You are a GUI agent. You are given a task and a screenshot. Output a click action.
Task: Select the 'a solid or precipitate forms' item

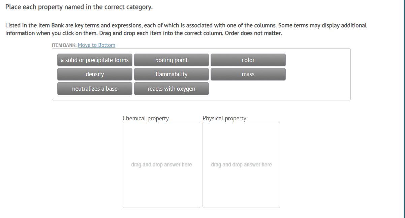point(95,60)
